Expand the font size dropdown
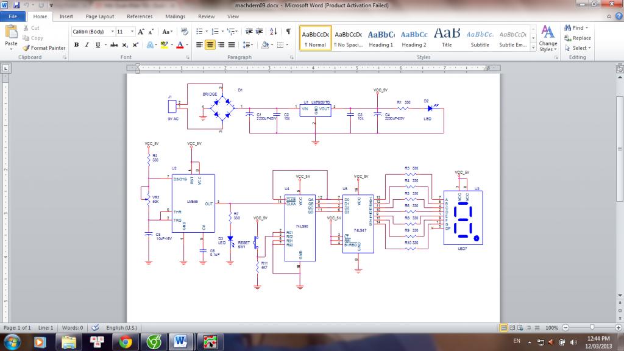This screenshot has width=624, height=351. click(x=132, y=32)
